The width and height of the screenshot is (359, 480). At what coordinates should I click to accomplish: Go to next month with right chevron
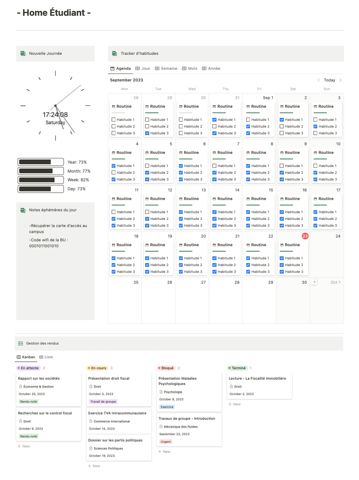tap(341, 80)
